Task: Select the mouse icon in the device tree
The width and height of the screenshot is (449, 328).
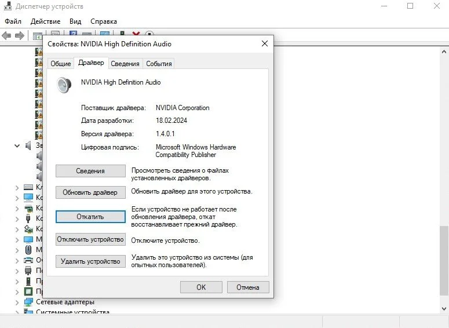Action: (x=28, y=250)
